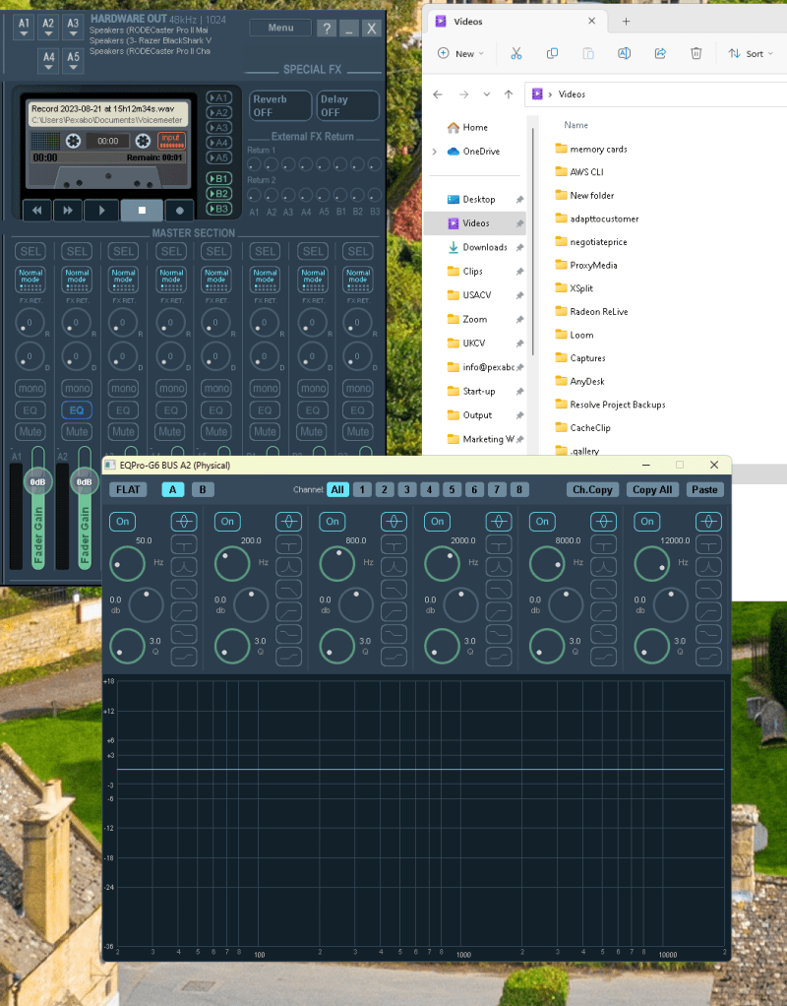
Task: Select peaking filter icon in 50.0 Hz band
Action: 184,522
